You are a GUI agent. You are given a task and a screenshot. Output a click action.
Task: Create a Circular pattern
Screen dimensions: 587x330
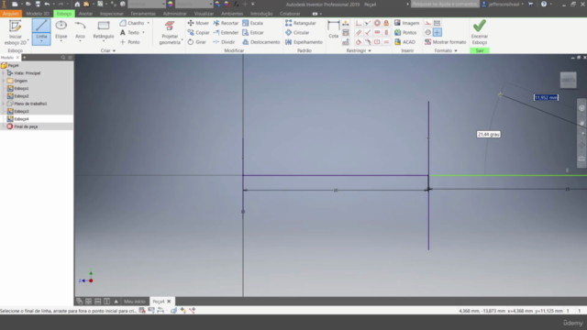tap(297, 33)
